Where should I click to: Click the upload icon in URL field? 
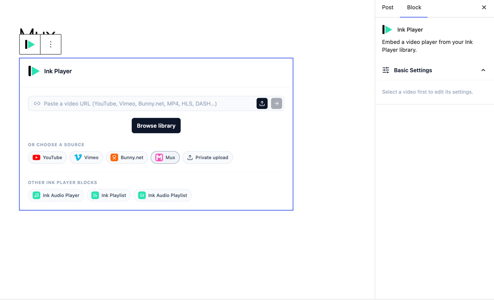[x=262, y=103]
